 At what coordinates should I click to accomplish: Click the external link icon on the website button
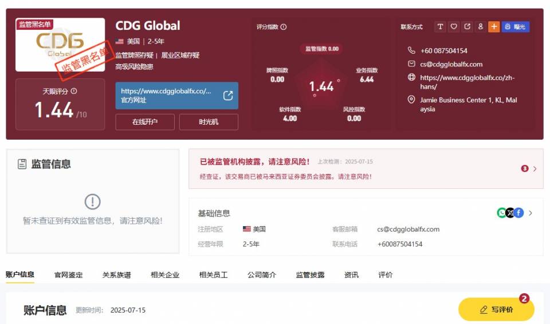pyautogui.click(x=228, y=96)
